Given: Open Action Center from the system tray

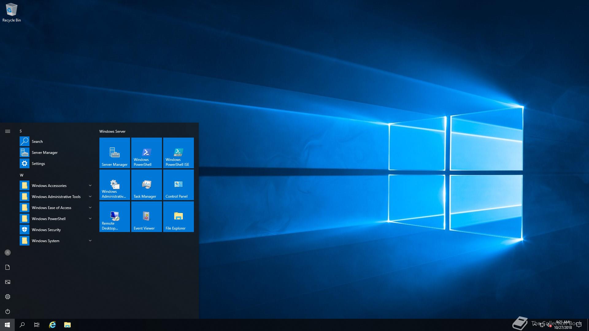Looking at the screenshot, I should (x=579, y=325).
